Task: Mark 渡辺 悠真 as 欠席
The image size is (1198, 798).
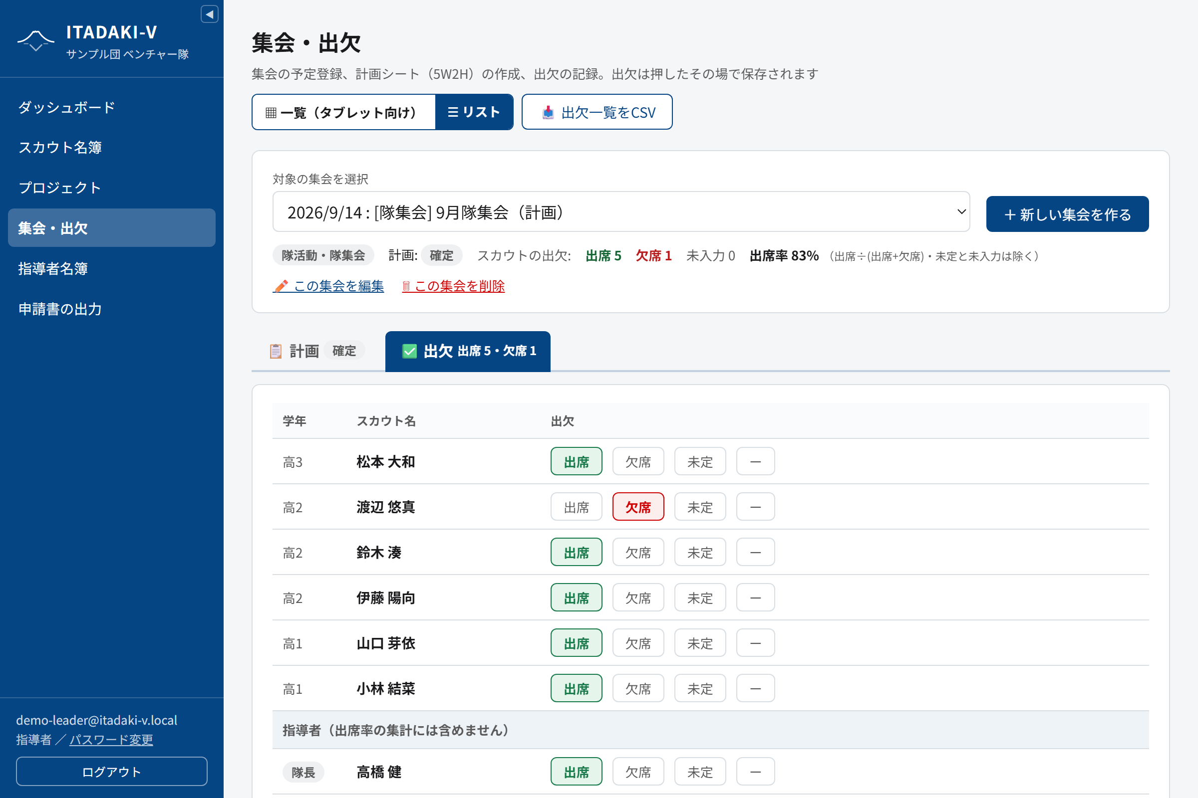Action: coord(638,507)
